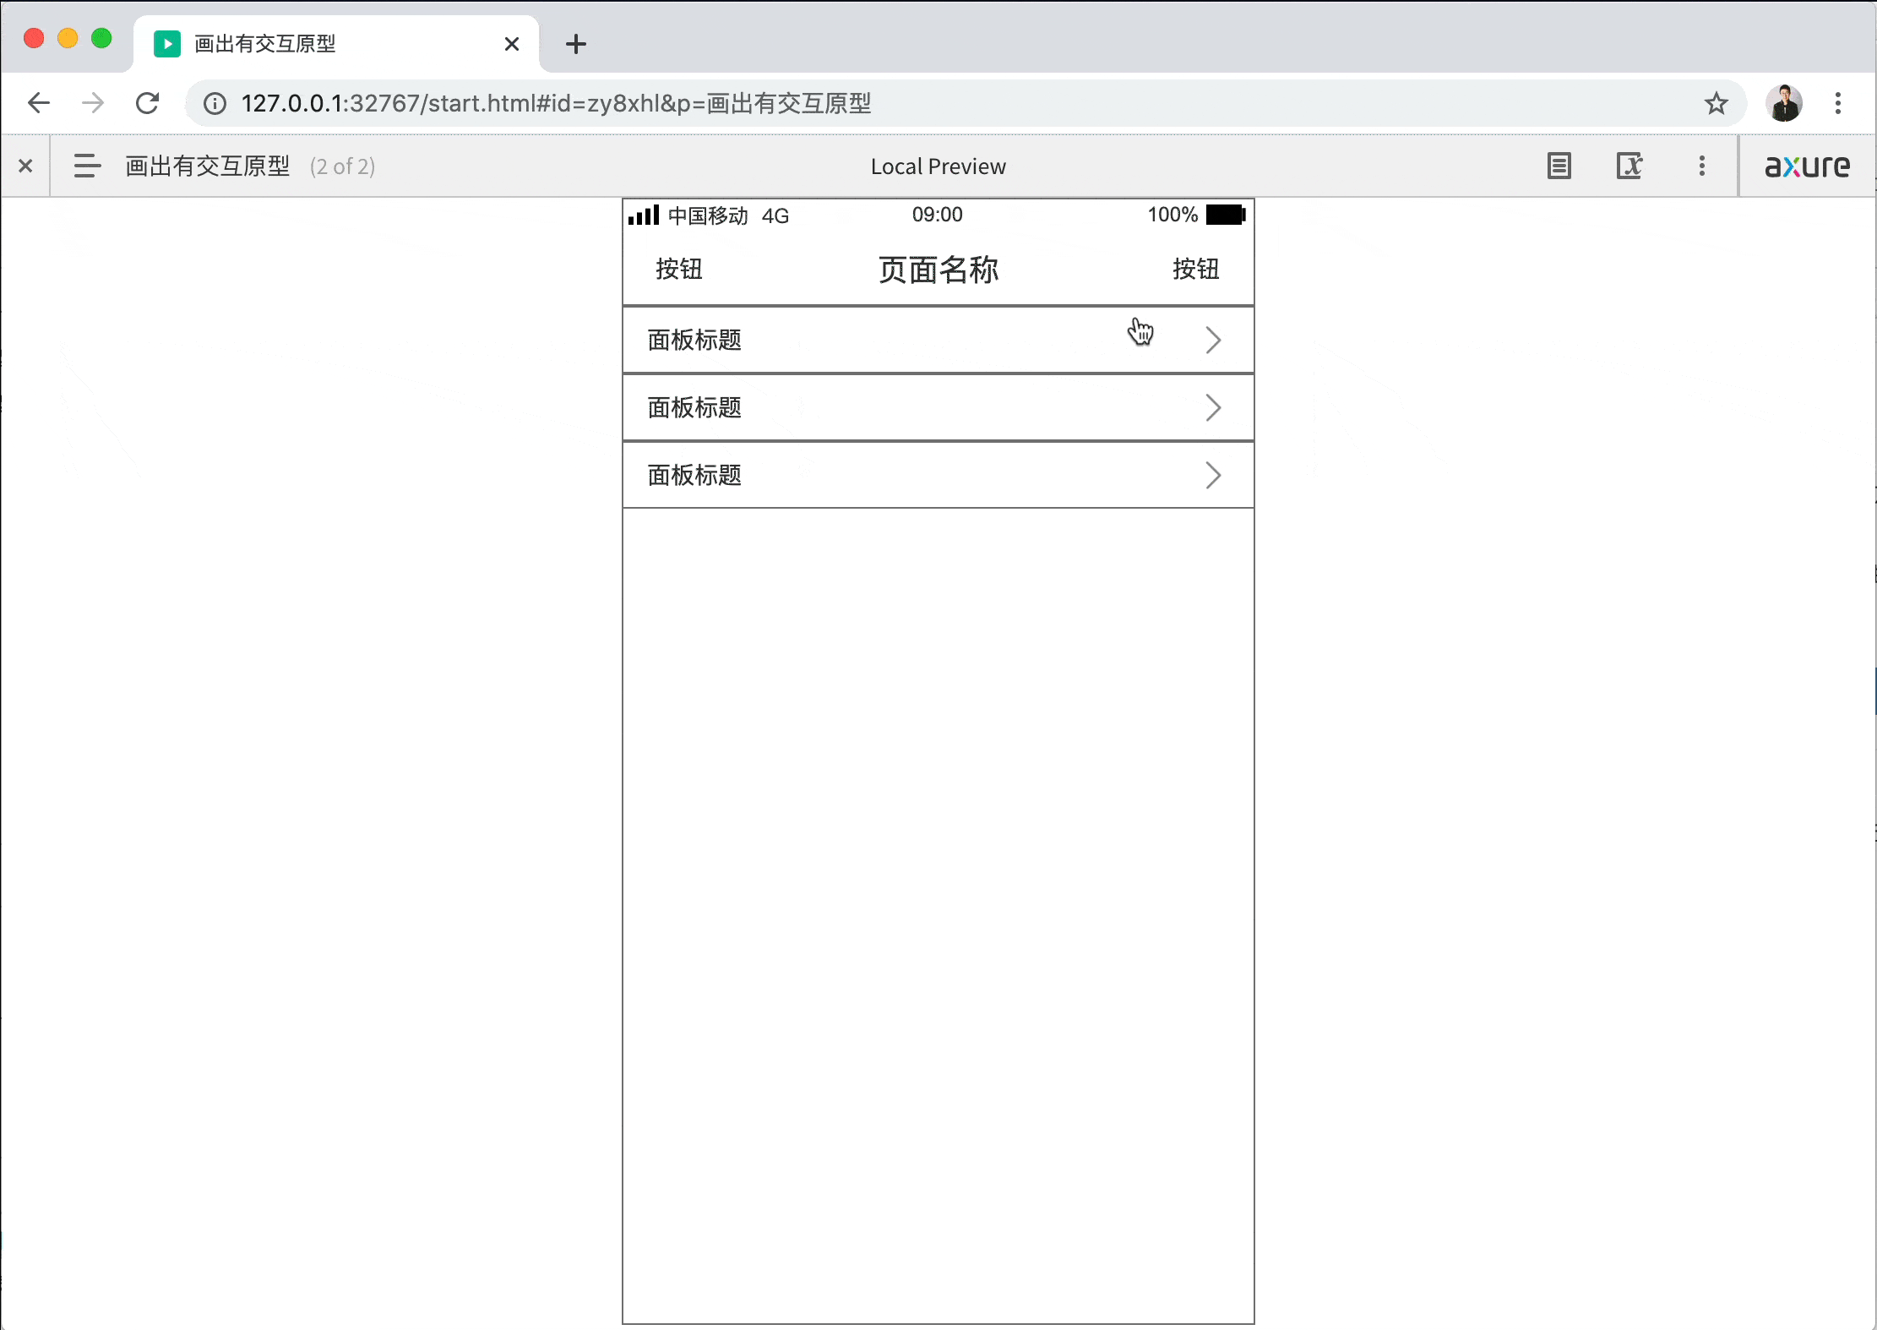Go back using browser back arrow

39,103
